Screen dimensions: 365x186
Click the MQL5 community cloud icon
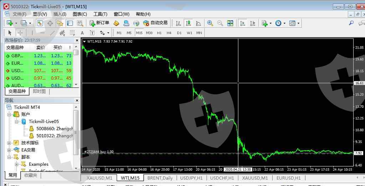126,23
